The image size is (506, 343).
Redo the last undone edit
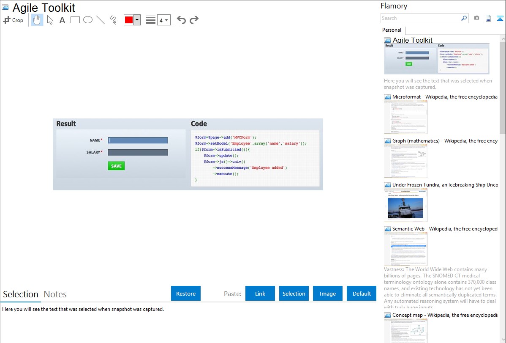(194, 20)
